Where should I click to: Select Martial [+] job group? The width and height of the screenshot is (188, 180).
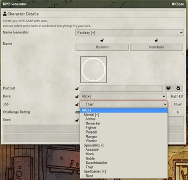(124, 115)
